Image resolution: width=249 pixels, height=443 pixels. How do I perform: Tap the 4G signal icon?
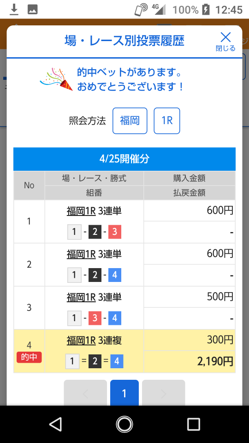click(x=159, y=9)
